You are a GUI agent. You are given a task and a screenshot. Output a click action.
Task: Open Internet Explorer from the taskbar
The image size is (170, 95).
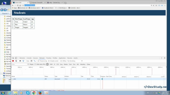(9, 93)
